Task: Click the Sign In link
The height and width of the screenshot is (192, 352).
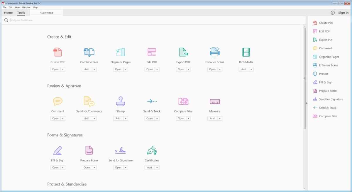Action: point(343,13)
